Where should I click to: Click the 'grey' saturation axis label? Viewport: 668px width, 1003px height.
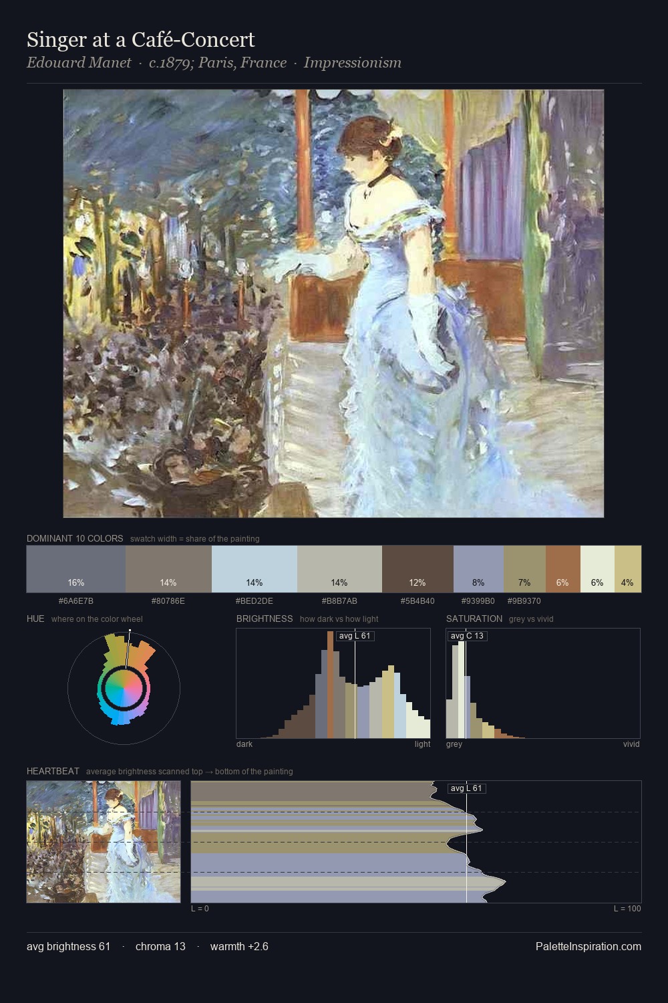(454, 744)
